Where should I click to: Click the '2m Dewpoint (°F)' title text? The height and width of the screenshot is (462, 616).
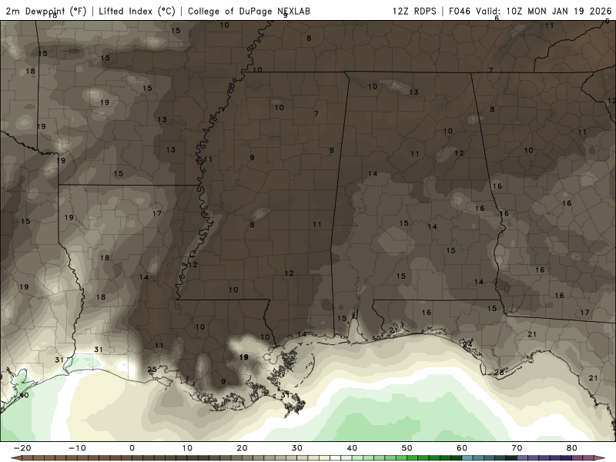click(46, 11)
